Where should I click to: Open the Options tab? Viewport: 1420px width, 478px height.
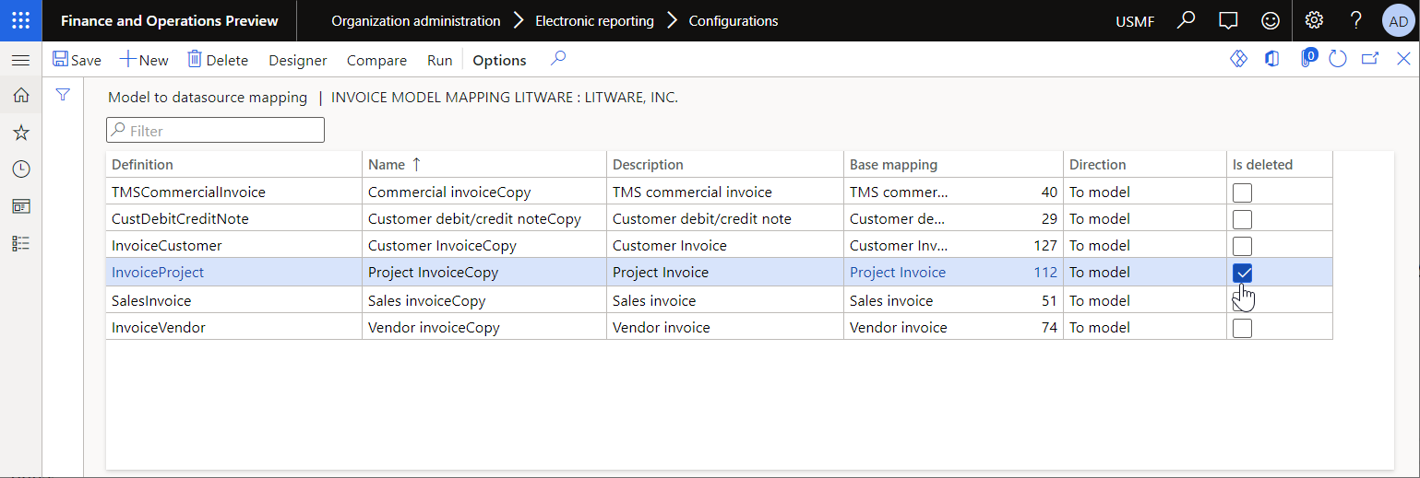[499, 60]
